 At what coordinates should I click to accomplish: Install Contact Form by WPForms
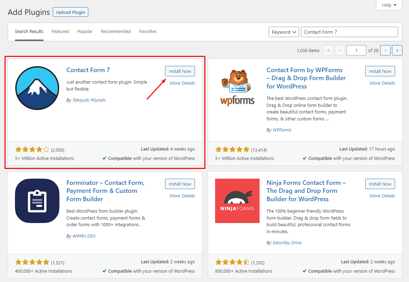[x=380, y=71]
